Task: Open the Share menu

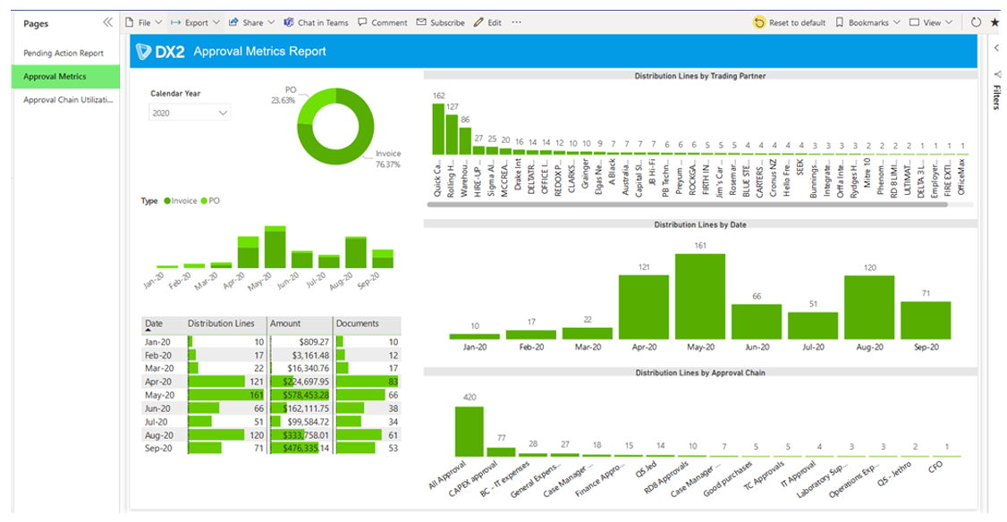Action: click(252, 22)
